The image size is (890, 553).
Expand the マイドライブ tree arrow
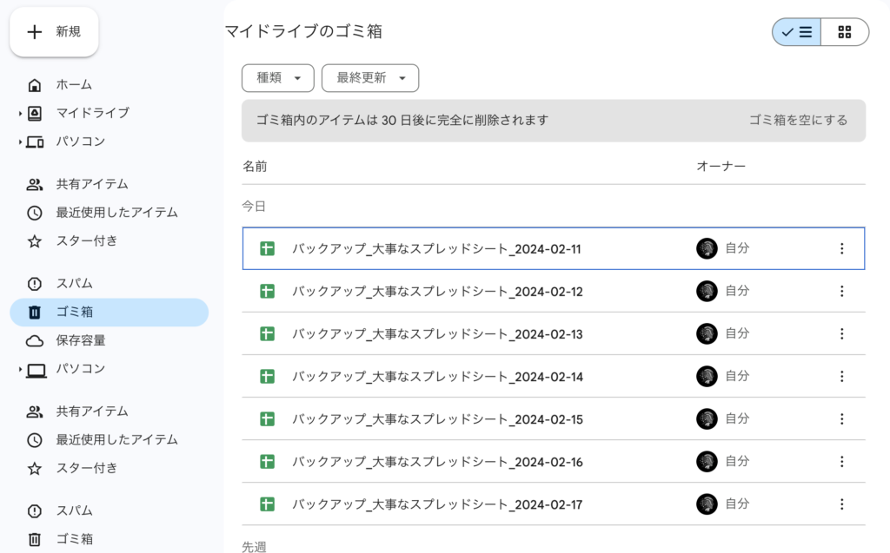click(20, 114)
